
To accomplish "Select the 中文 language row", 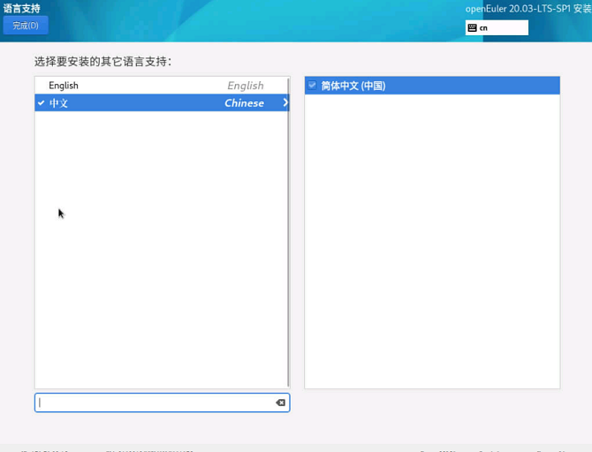I will point(133,103).
